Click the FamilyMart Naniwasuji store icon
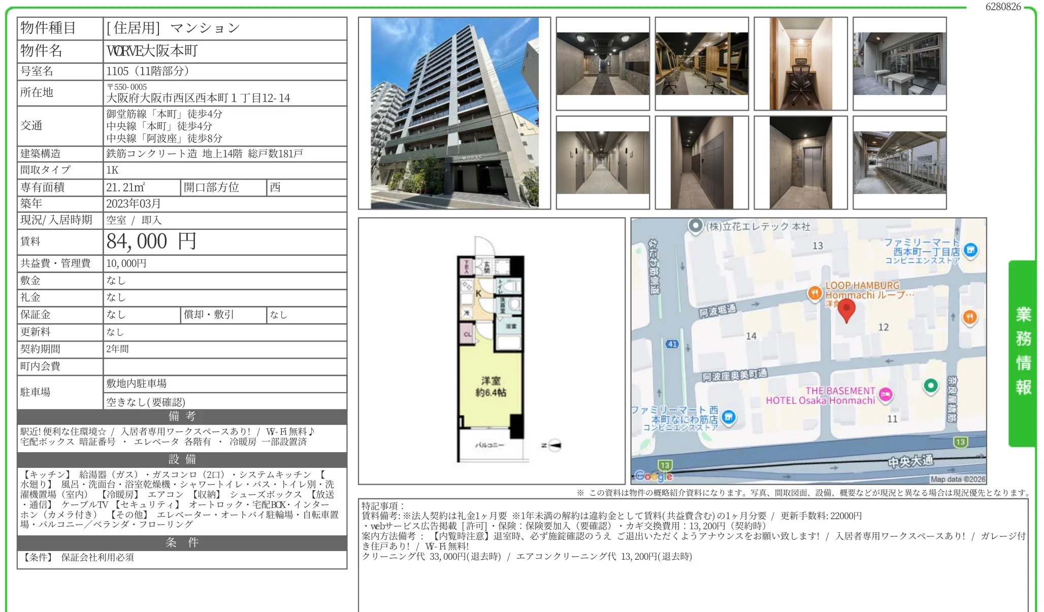This screenshot has height=612, width=1044. click(729, 417)
